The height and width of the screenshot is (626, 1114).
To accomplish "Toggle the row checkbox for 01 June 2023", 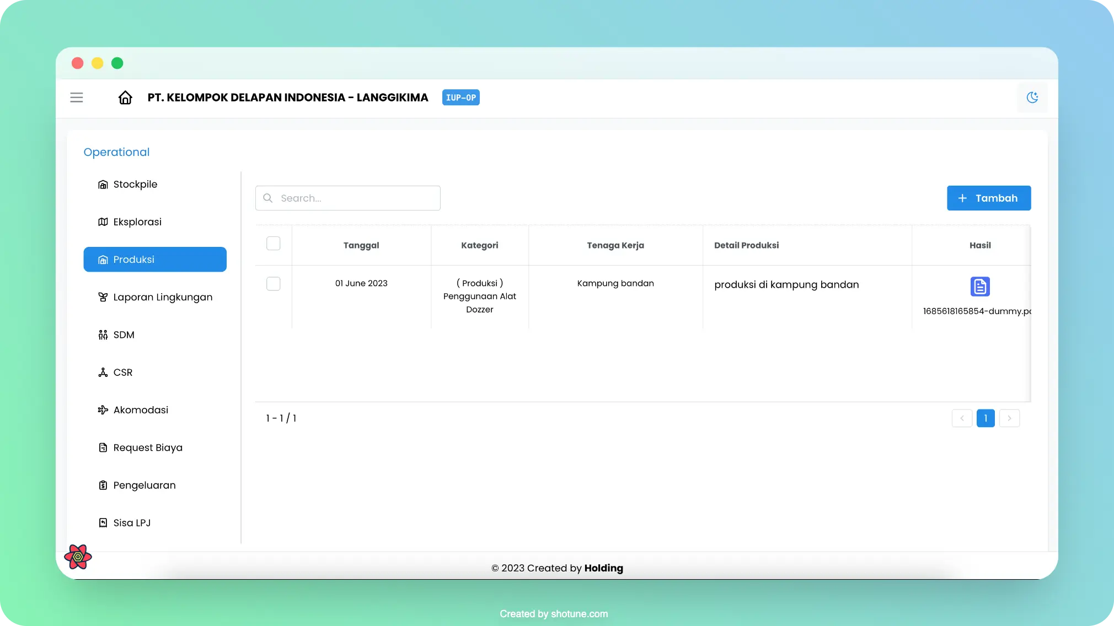I will 273,284.
